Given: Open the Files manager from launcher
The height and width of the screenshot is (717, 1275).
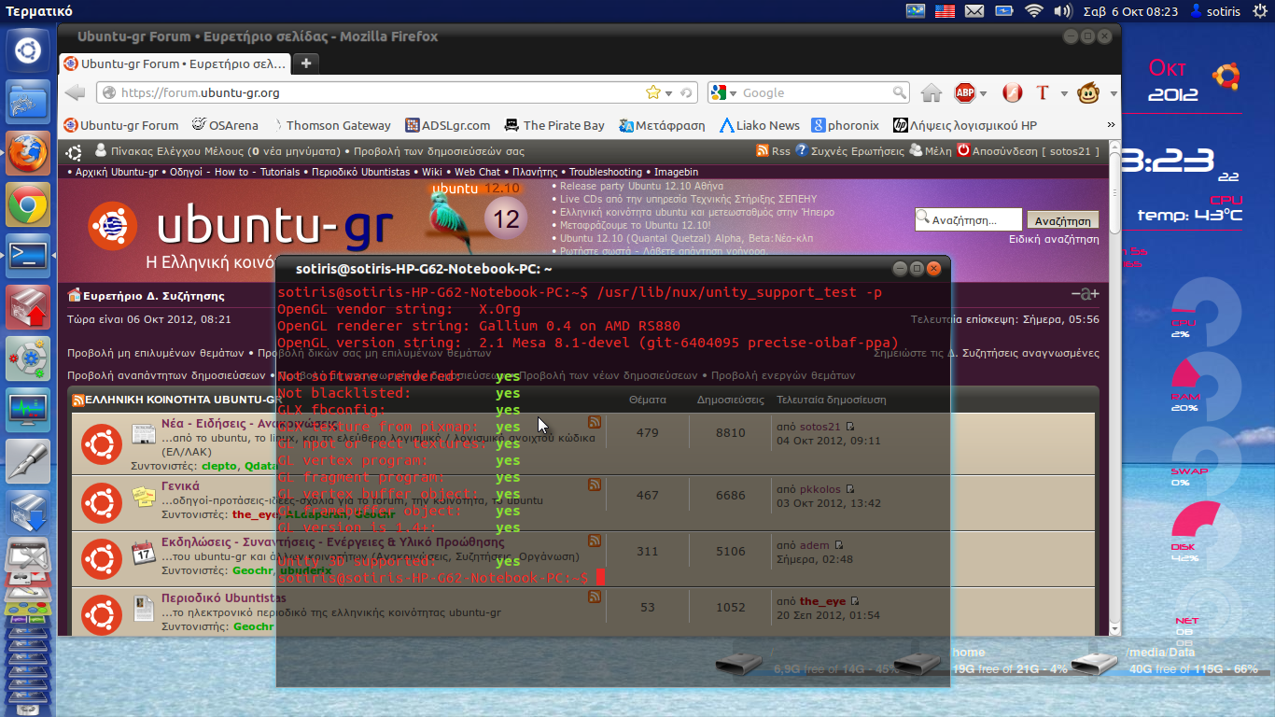Looking at the screenshot, I should [x=27, y=101].
